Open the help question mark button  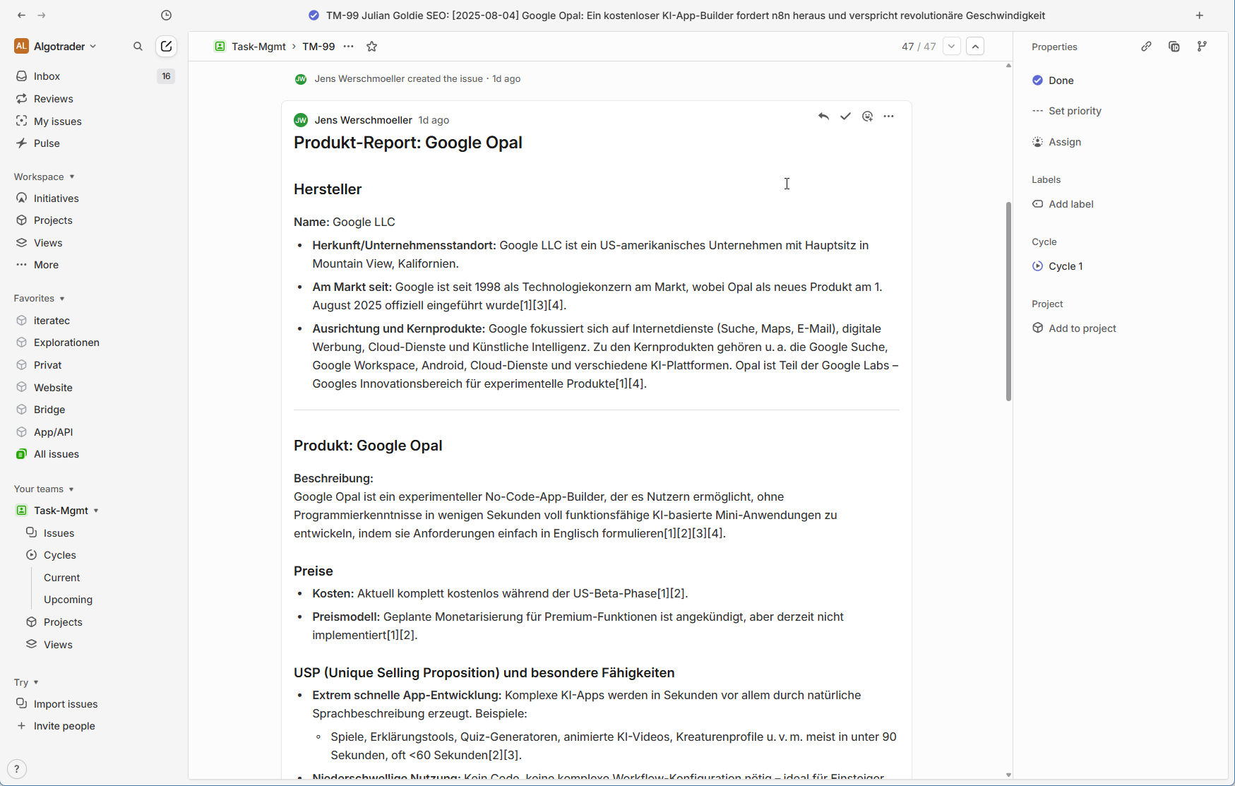tap(17, 769)
